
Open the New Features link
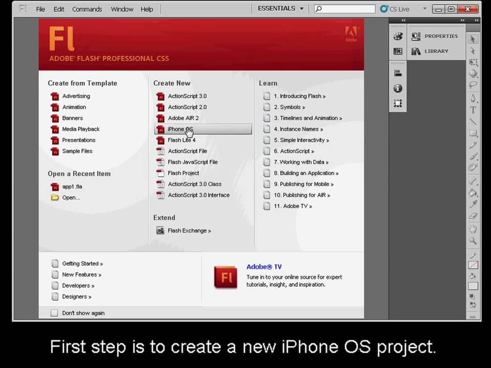click(x=81, y=274)
